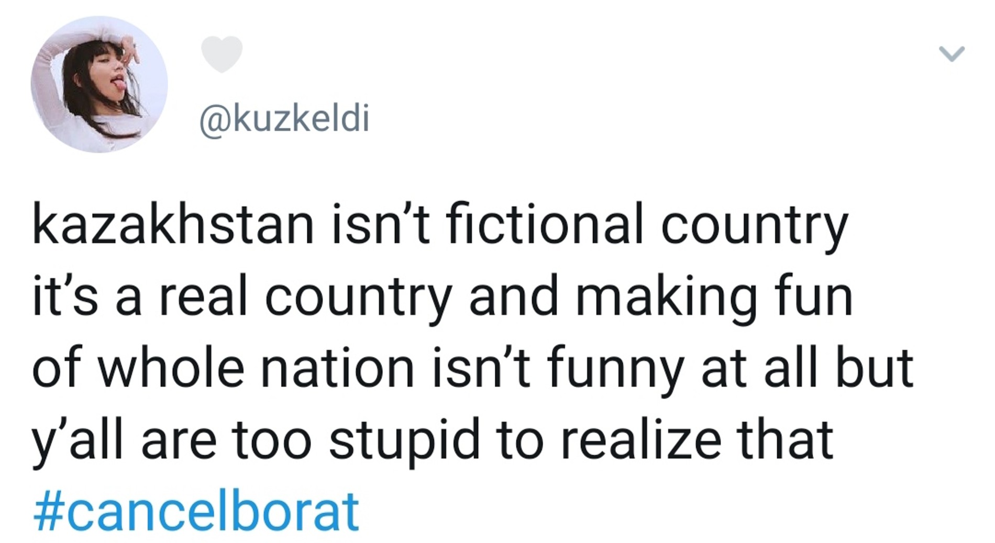Open the user's circular profile picture
This screenshot has width=995, height=543.
click(x=99, y=84)
